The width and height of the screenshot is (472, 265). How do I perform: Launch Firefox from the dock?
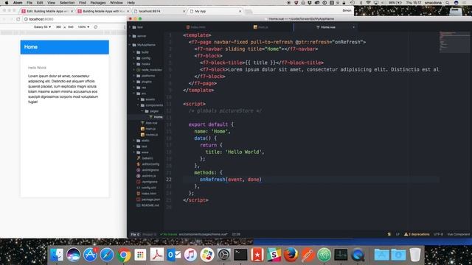point(291,255)
